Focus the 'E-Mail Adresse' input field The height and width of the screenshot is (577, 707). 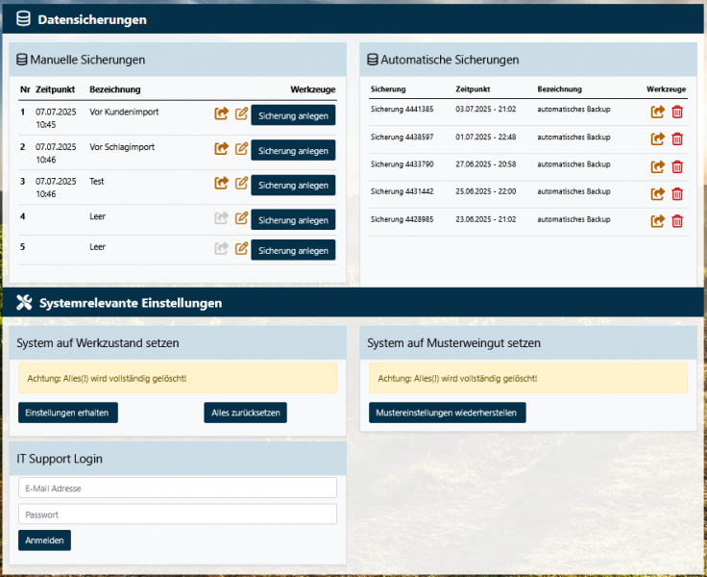click(x=178, y=488)
